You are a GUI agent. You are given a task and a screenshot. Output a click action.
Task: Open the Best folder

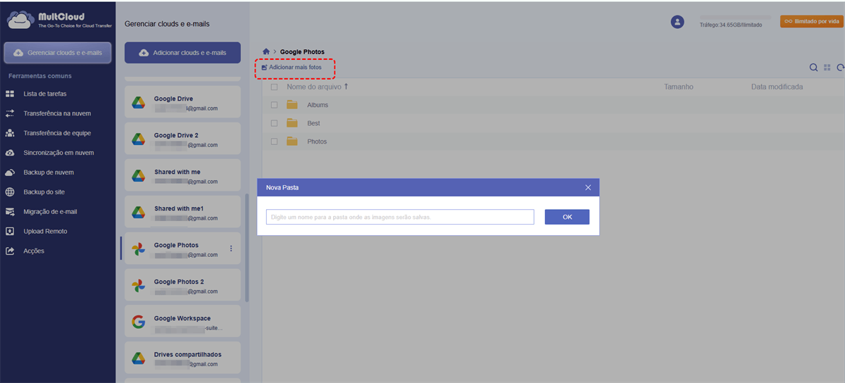pyautogui.click(x=313, y=123)
